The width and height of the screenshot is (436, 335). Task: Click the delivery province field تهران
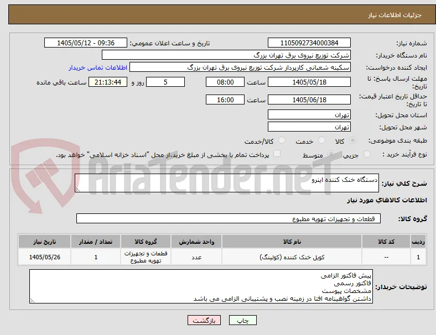309,114
